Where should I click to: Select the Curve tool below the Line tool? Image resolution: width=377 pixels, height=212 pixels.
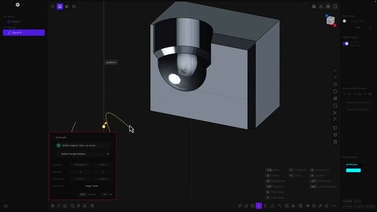point(335,77)
